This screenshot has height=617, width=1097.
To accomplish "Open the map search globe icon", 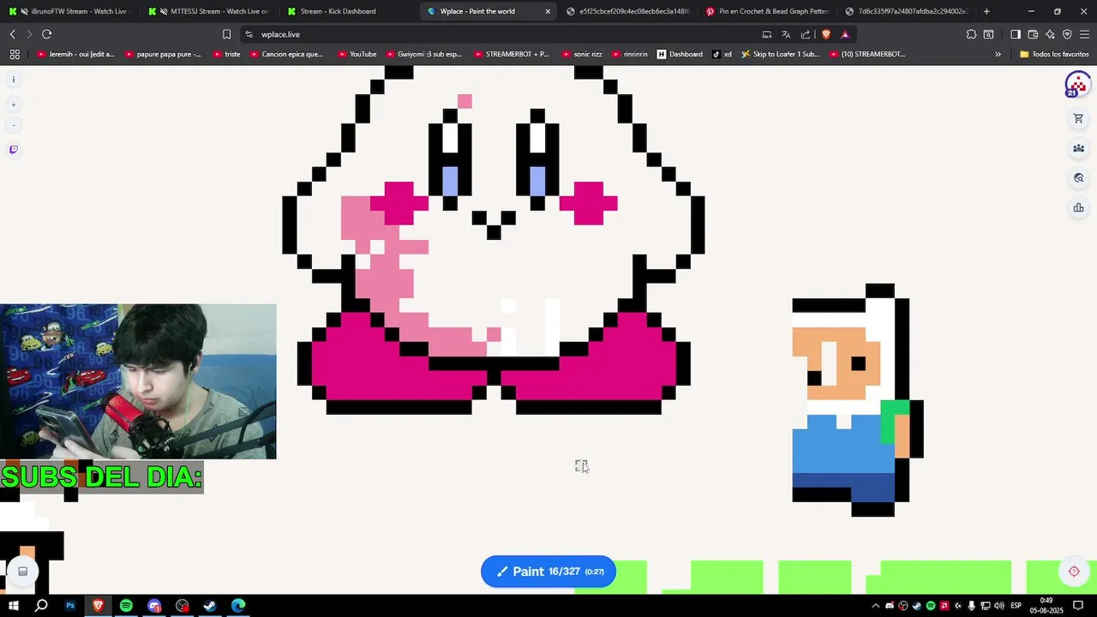I will tap(1078, 178).
